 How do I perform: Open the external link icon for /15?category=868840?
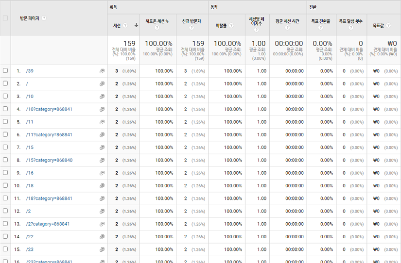pyautogui.click(x=102, y=160)
